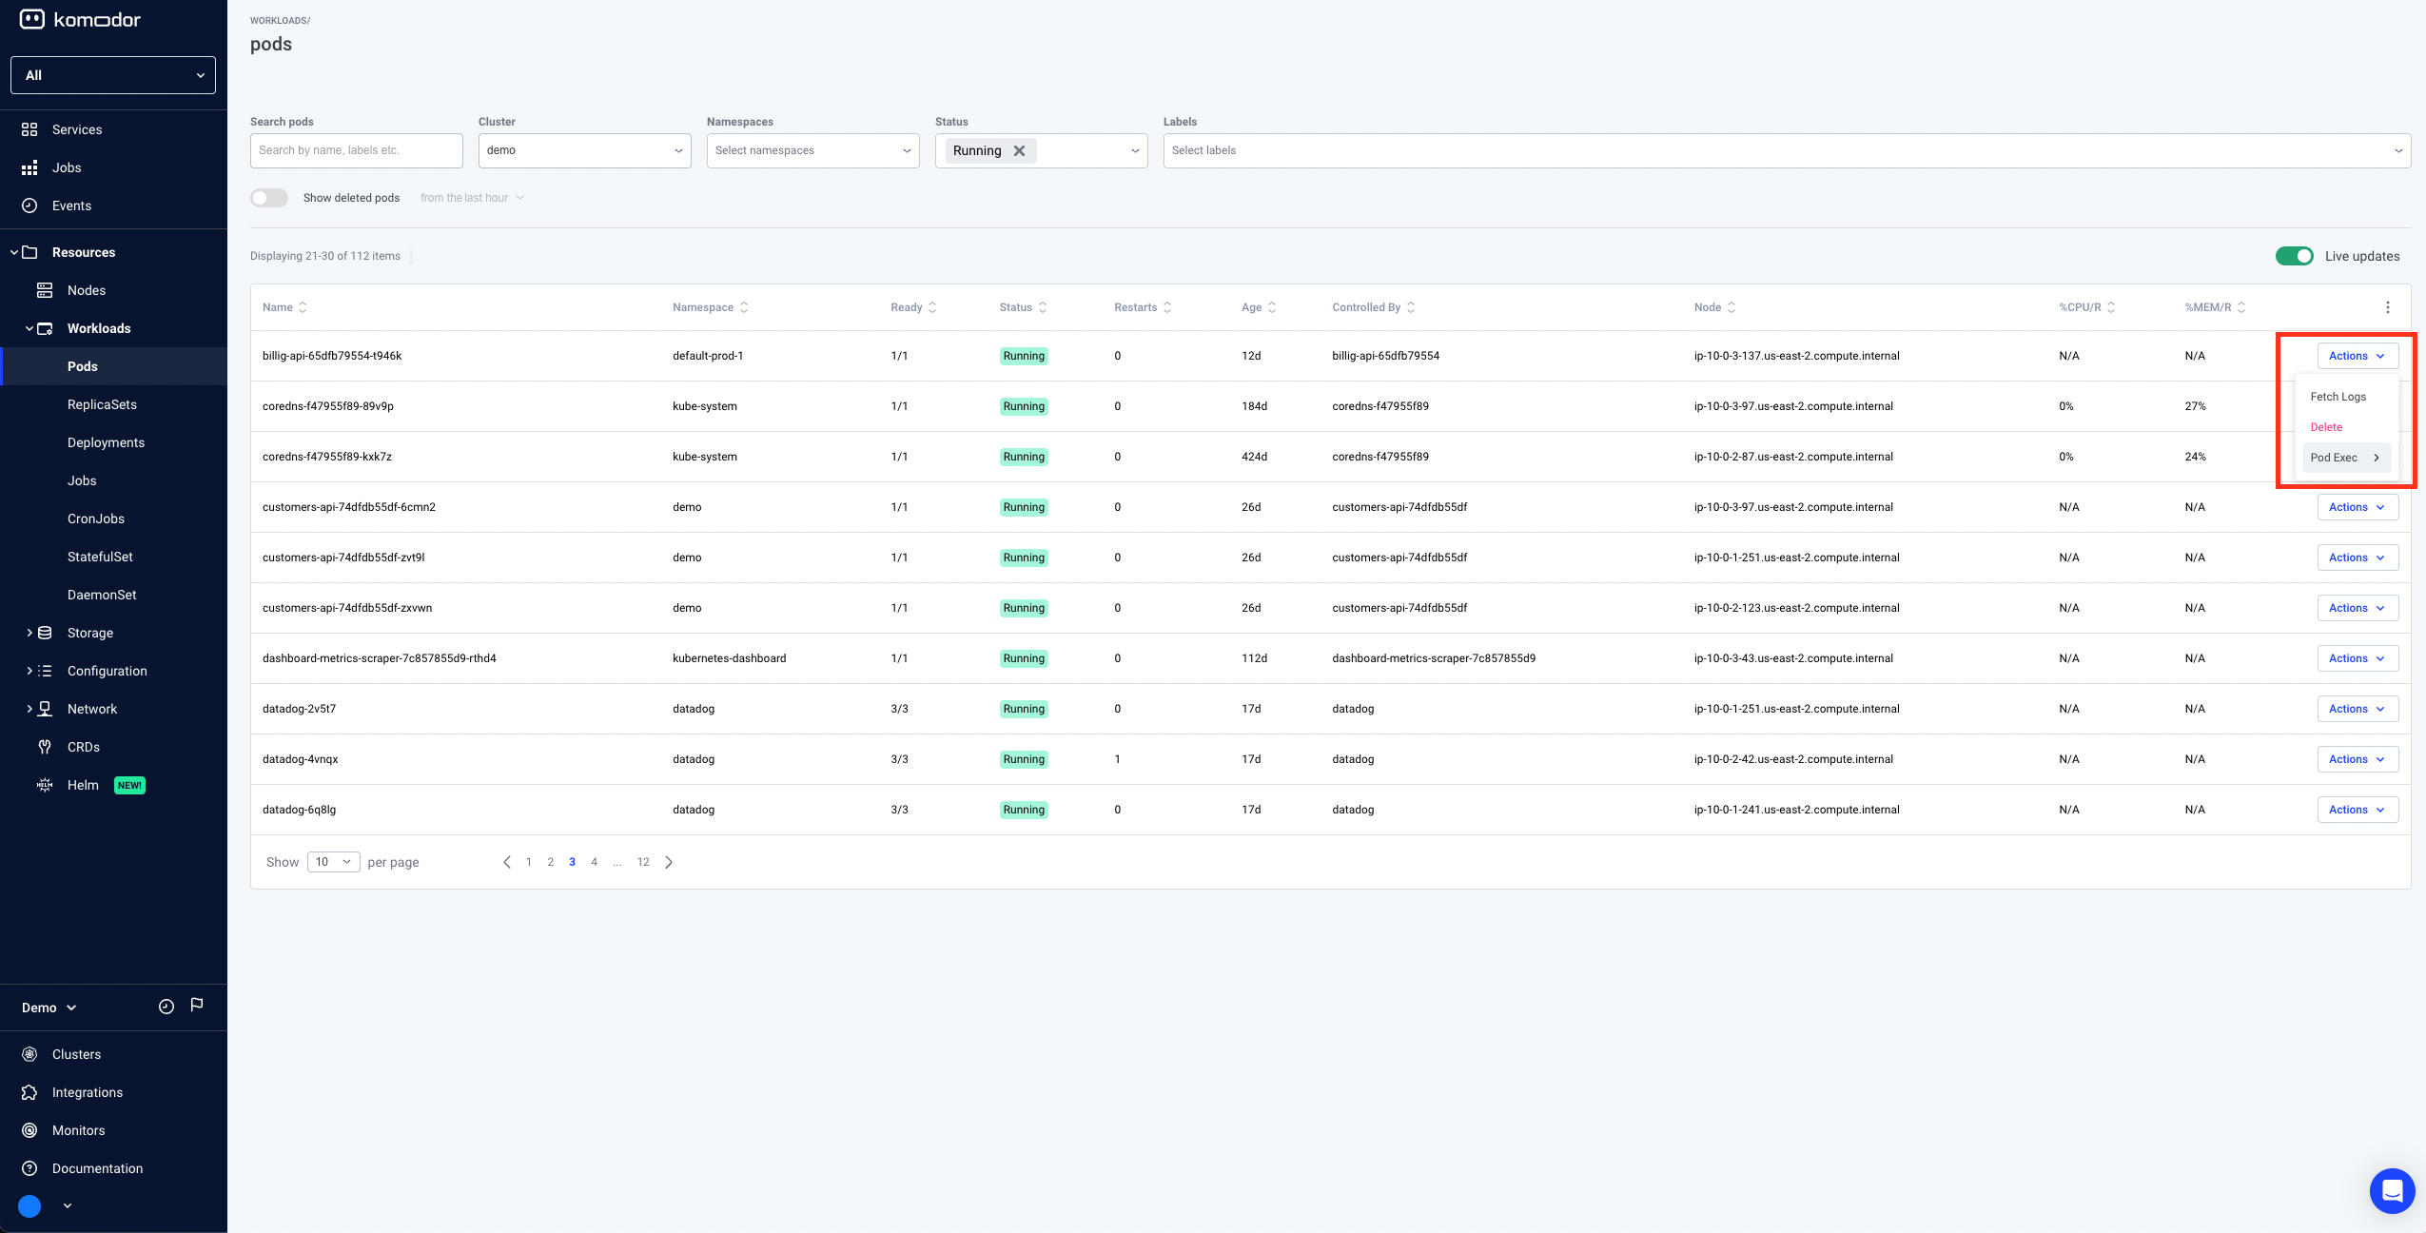Click pod name coredns-f47955f89-89v9p

tap(328, 406)
